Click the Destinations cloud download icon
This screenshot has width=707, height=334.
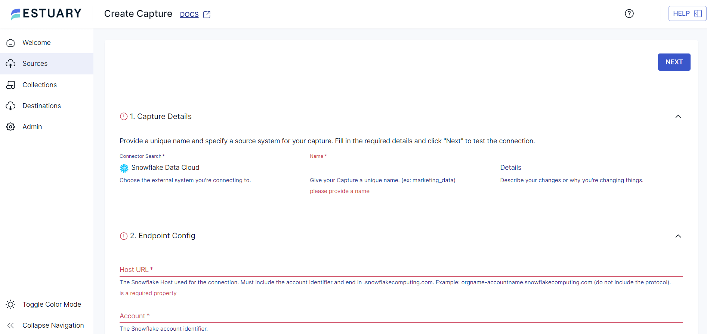click(x=10, y=106)
